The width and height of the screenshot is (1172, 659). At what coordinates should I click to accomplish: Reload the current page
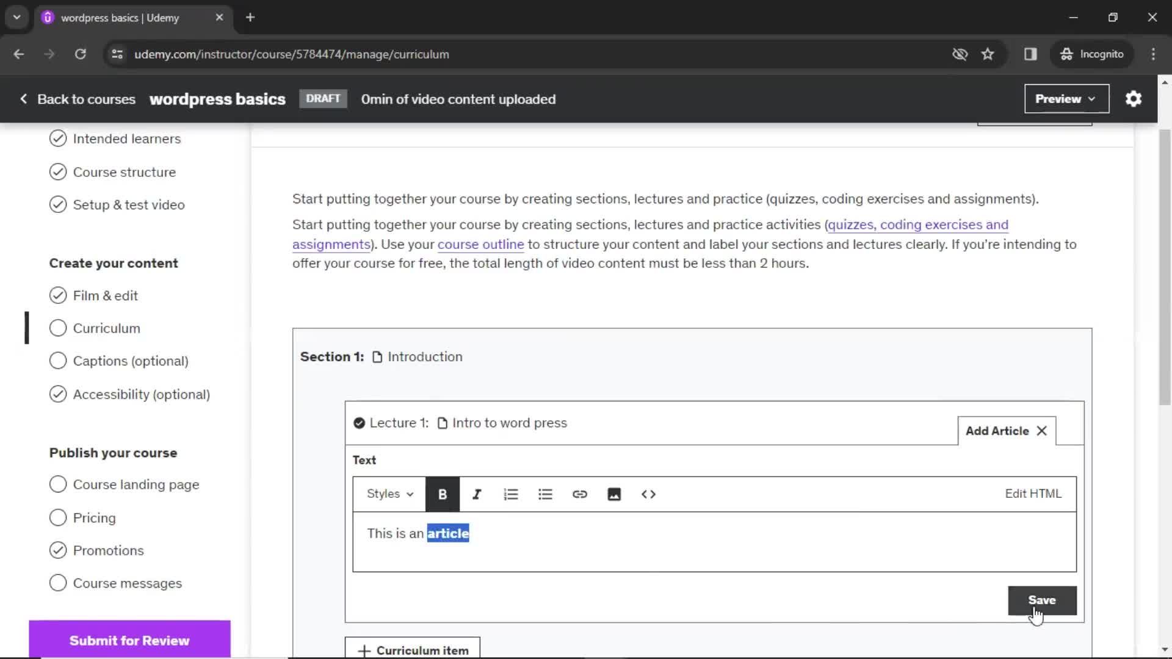tap(81, 54)
